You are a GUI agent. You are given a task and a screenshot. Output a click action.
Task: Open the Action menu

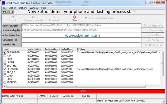pyautogui.click(x=13, y=8)
